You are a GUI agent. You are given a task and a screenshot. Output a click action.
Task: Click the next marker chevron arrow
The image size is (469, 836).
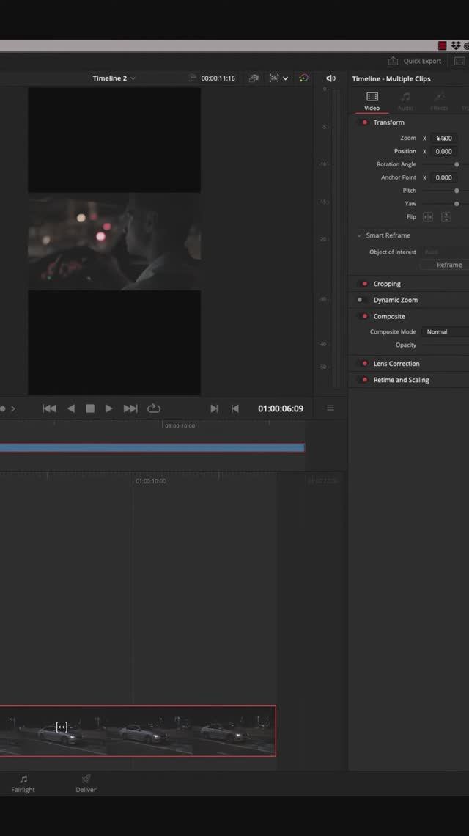pyautogui.click(x=13, y=409)
